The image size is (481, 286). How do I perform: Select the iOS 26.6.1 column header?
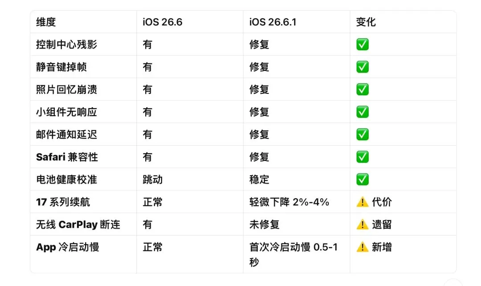[x=273, y=22]
